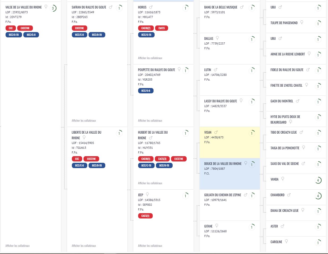Show collaterals for Poupette du Rallye du Golfe
328x254 pixels.
pyautogui.click(x=150, y=121)
